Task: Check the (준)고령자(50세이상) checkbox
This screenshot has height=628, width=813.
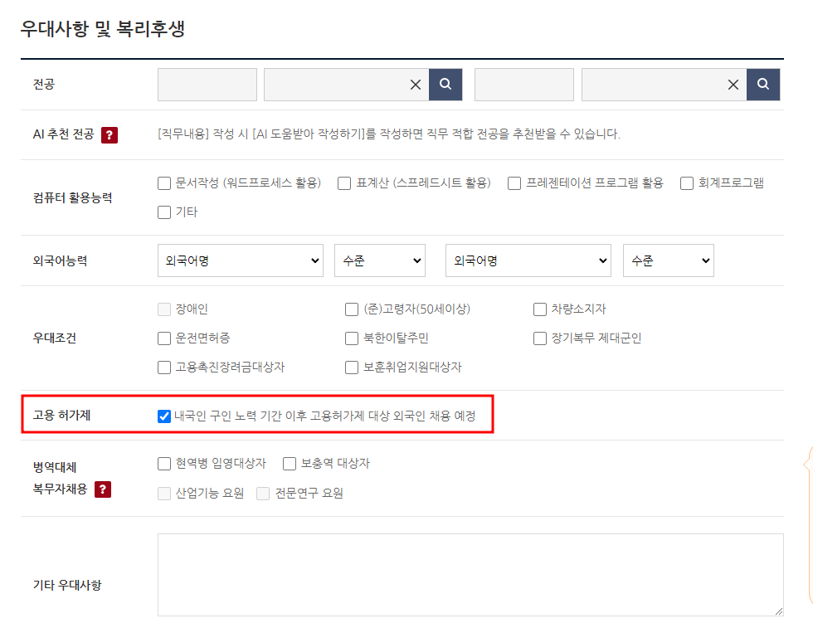Action: [x=351, y=309]
